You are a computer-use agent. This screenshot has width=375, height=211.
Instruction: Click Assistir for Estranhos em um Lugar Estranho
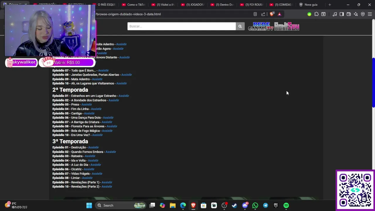point(124,96)
